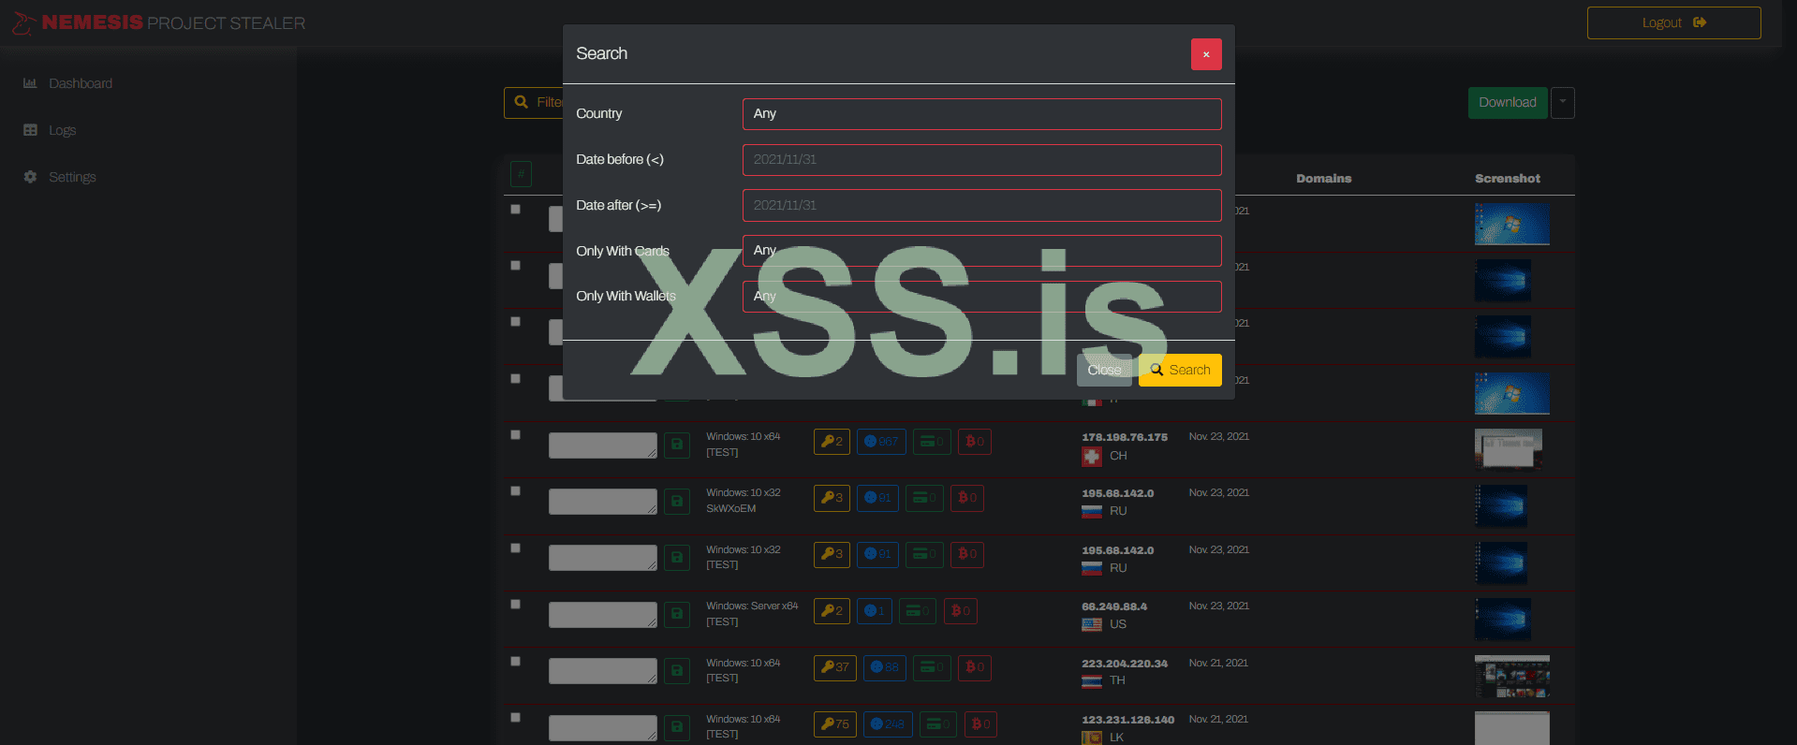Click the Dashboard chart icon in sidebar
This screenshot has width=1797, height=745.
point(30,83)
